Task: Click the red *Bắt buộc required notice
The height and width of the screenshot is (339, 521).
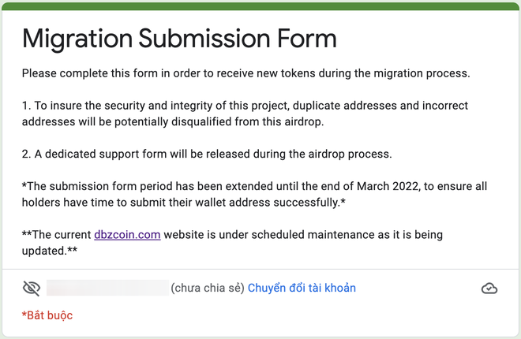Action: (47, 315)
